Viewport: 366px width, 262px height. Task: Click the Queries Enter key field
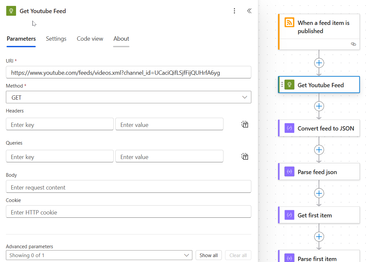pos(60,156)
